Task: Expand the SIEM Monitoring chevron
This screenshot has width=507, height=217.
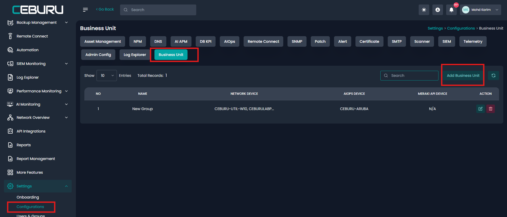Action: pyautogui.click(x=66, y=64)
